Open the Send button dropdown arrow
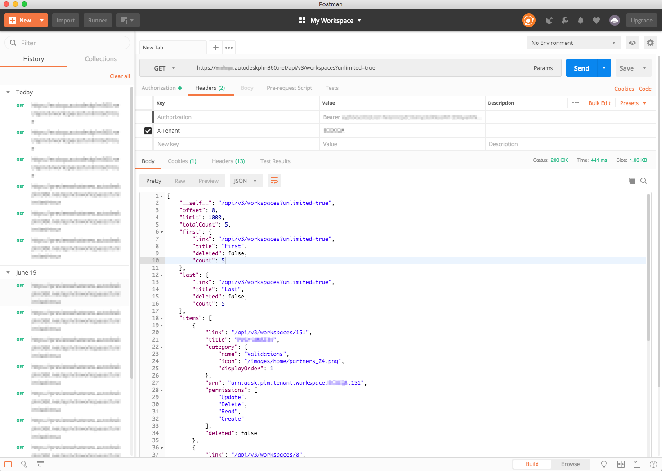Viewport: 662px width, 471px height. 604,68
